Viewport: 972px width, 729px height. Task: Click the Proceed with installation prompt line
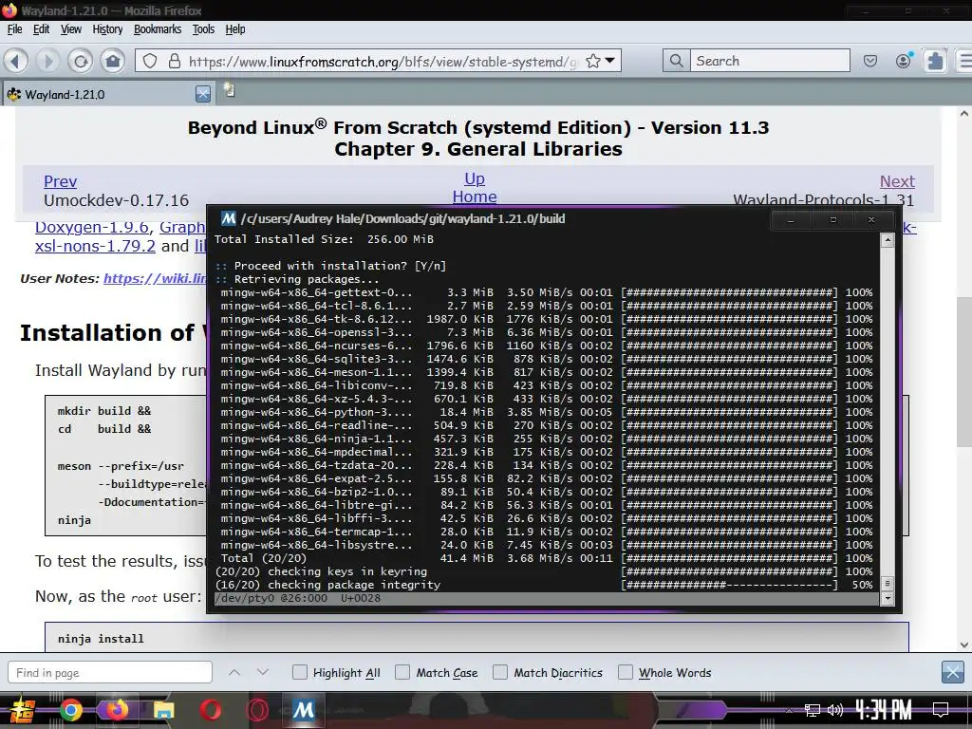(x=331, y=266)
